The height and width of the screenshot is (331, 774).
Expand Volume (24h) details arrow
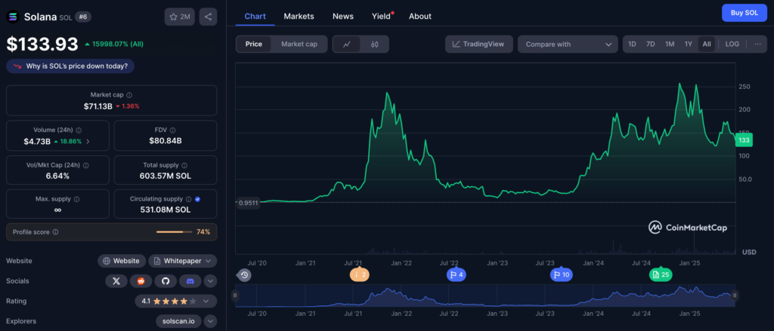[x=88, y=141]
